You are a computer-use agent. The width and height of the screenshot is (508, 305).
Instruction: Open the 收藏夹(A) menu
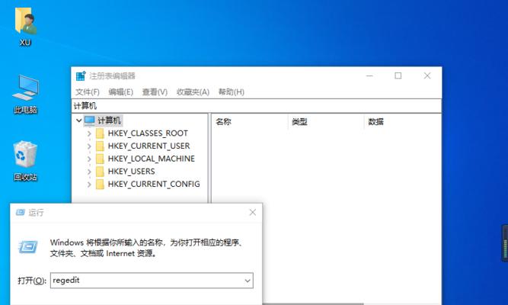[x=193, y=92]
